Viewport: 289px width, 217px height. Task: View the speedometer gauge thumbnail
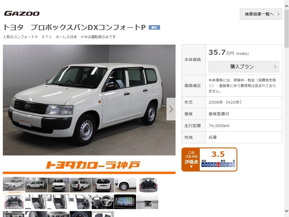pos(81,214)
